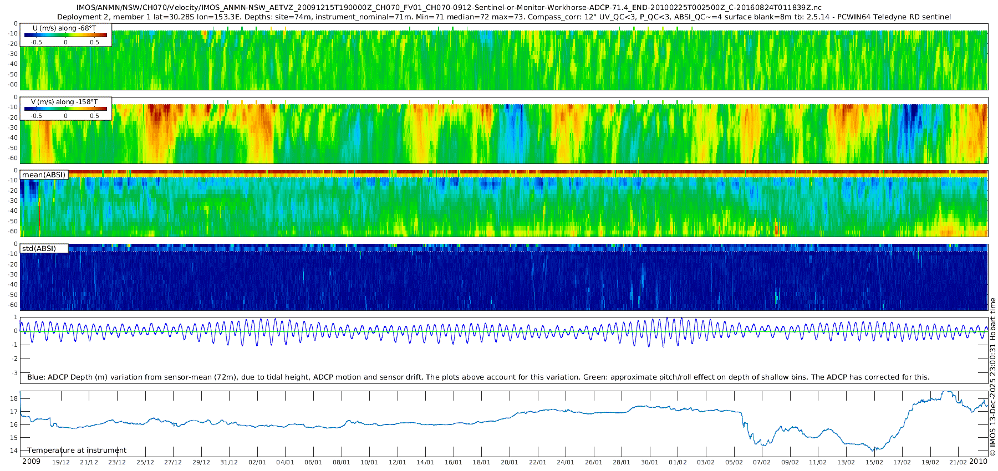
Task: Click the V (m/s) along -158°T colorbar
Action: [65, 109]
